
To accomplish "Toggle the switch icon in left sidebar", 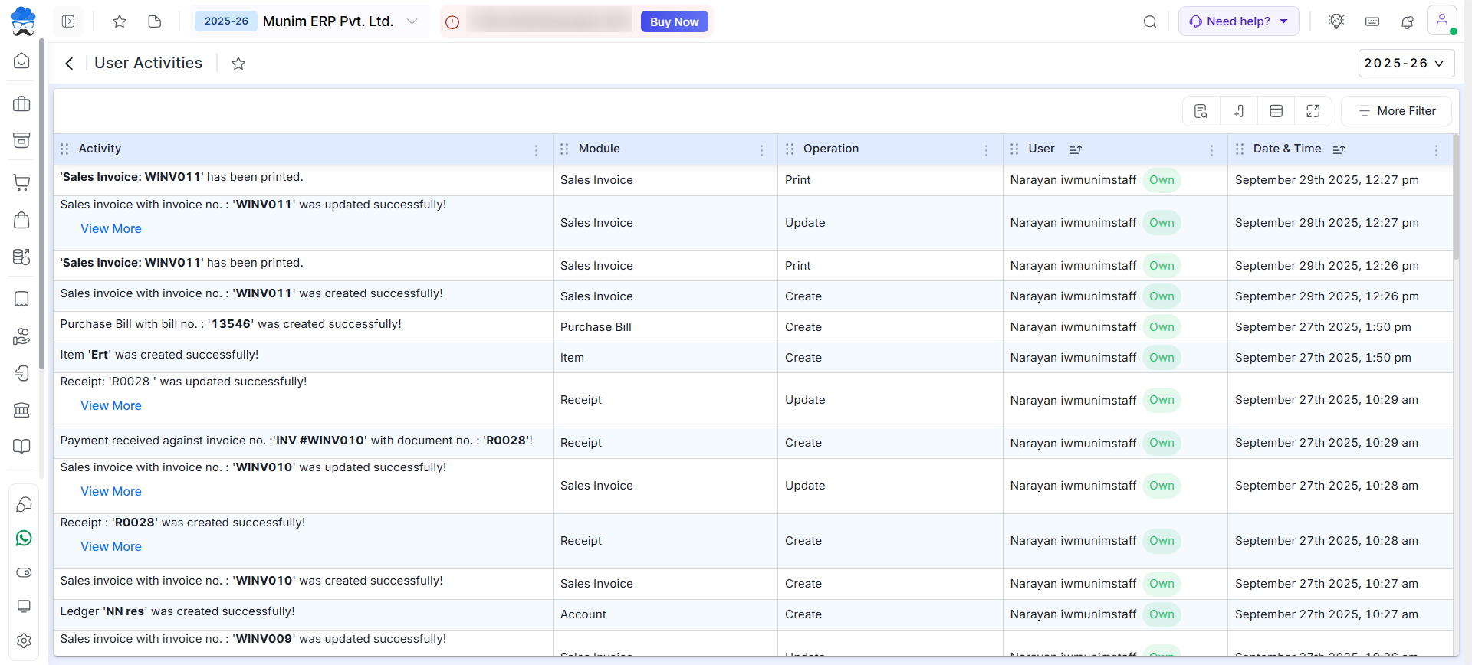I will [x=24, y=572].
